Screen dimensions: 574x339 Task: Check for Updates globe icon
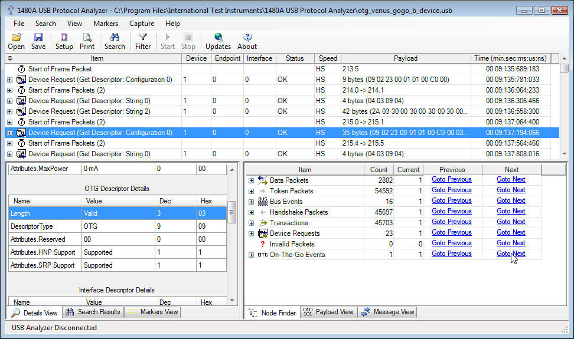(x=218, y=37)
